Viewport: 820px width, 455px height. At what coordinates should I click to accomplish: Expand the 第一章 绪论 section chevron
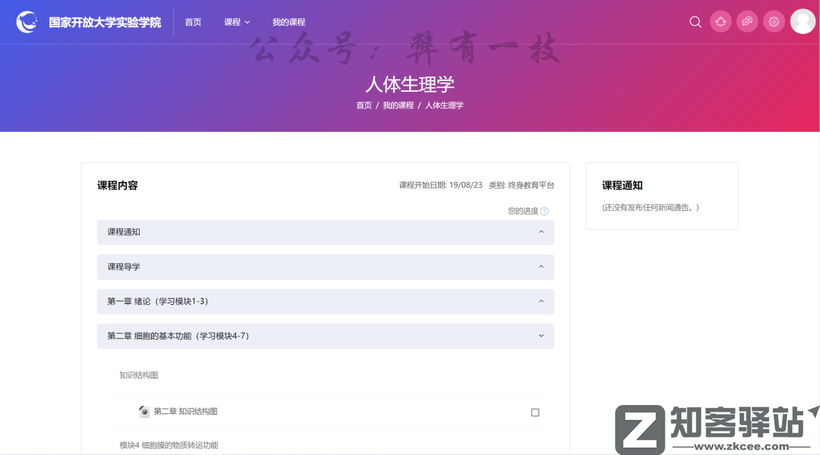click(x=541, y=301)
